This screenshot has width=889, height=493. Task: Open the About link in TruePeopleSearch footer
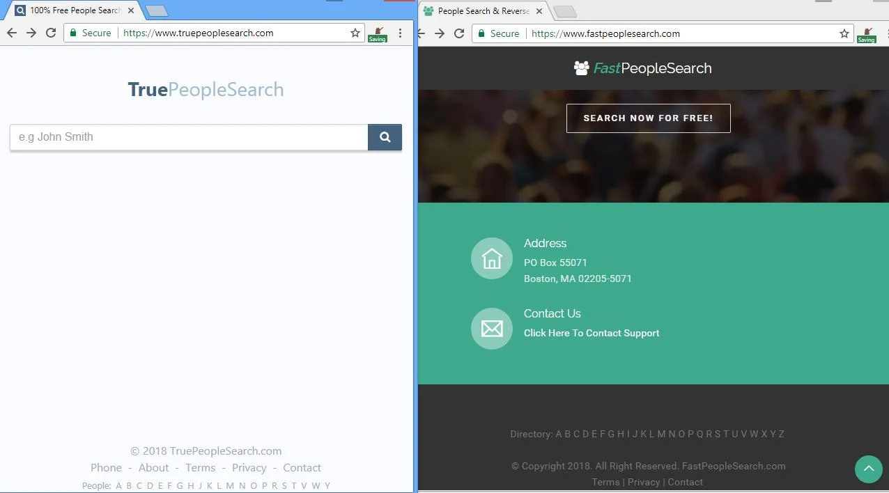(x=153, y=468)
